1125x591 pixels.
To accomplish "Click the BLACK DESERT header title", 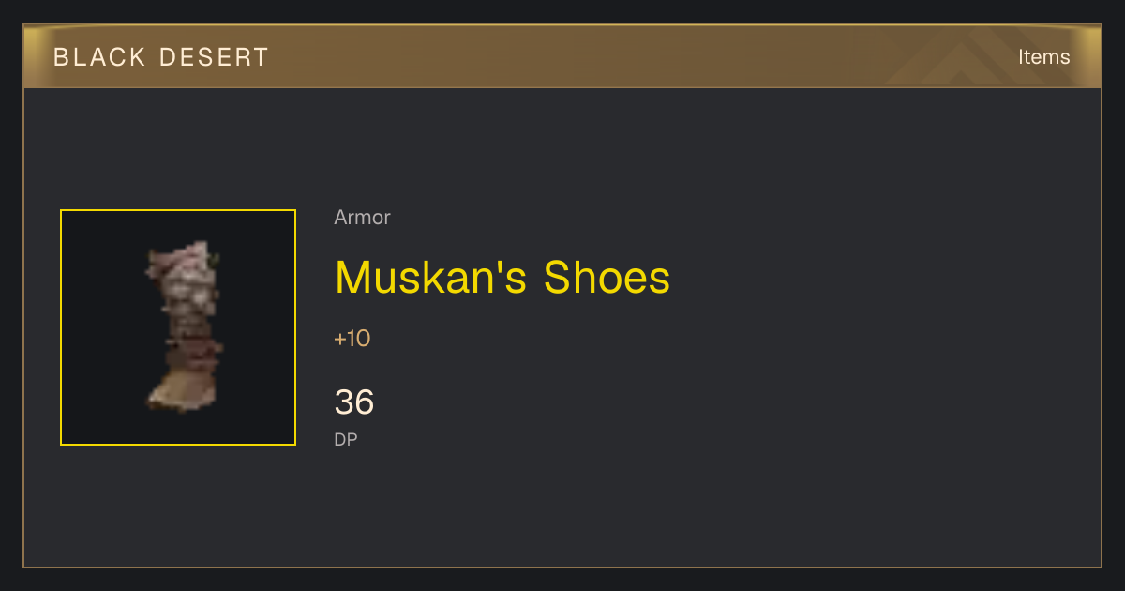I will (161, 57).
